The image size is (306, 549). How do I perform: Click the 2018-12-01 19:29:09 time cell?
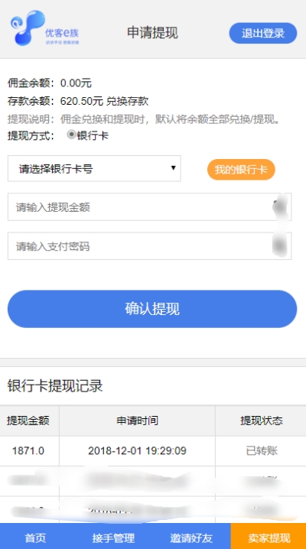click(137, 450)
